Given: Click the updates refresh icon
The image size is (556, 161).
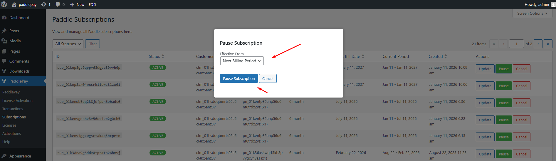Looking at the screenshot, I should 44,4.
